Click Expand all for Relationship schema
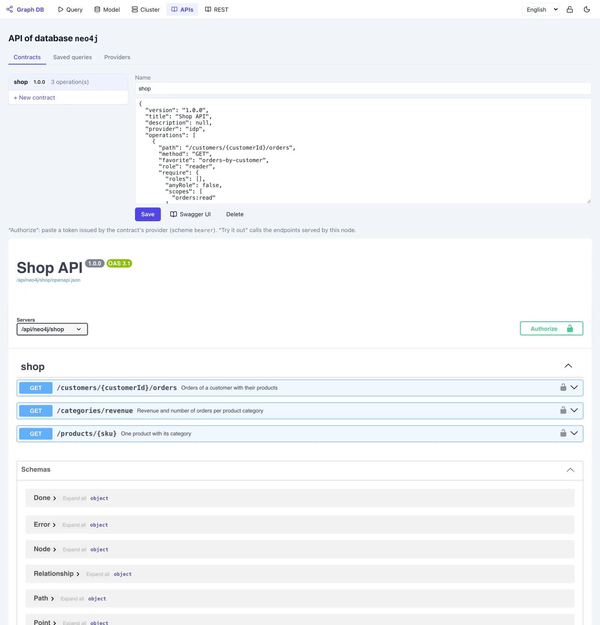 point(98,574)
